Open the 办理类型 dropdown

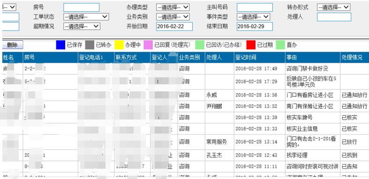(x=173, y=7)
